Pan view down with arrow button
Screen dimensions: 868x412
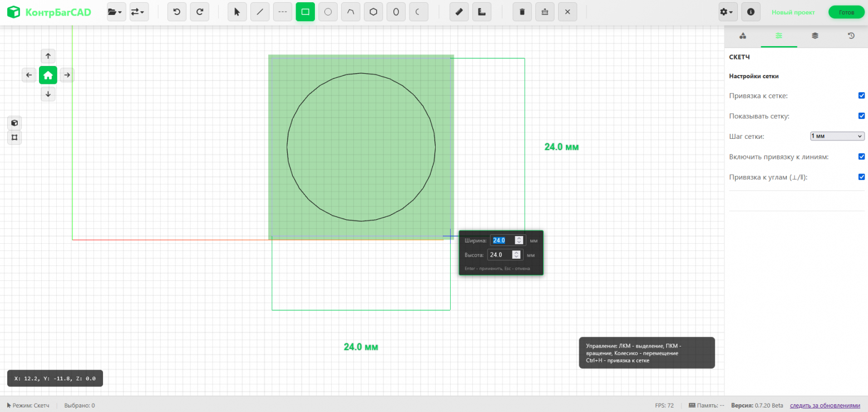[x=48, y=94]
